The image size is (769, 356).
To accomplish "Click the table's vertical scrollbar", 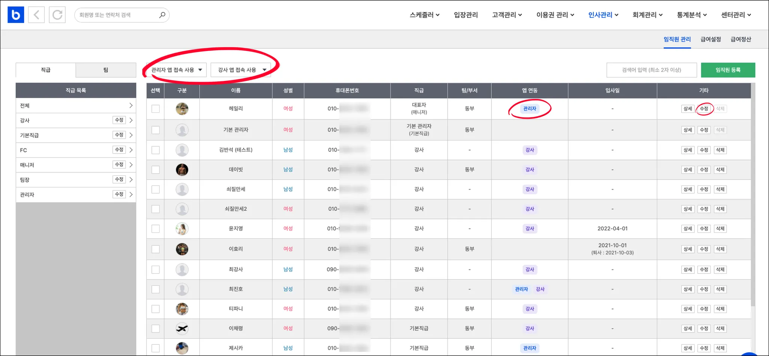I will coord(753,195).
